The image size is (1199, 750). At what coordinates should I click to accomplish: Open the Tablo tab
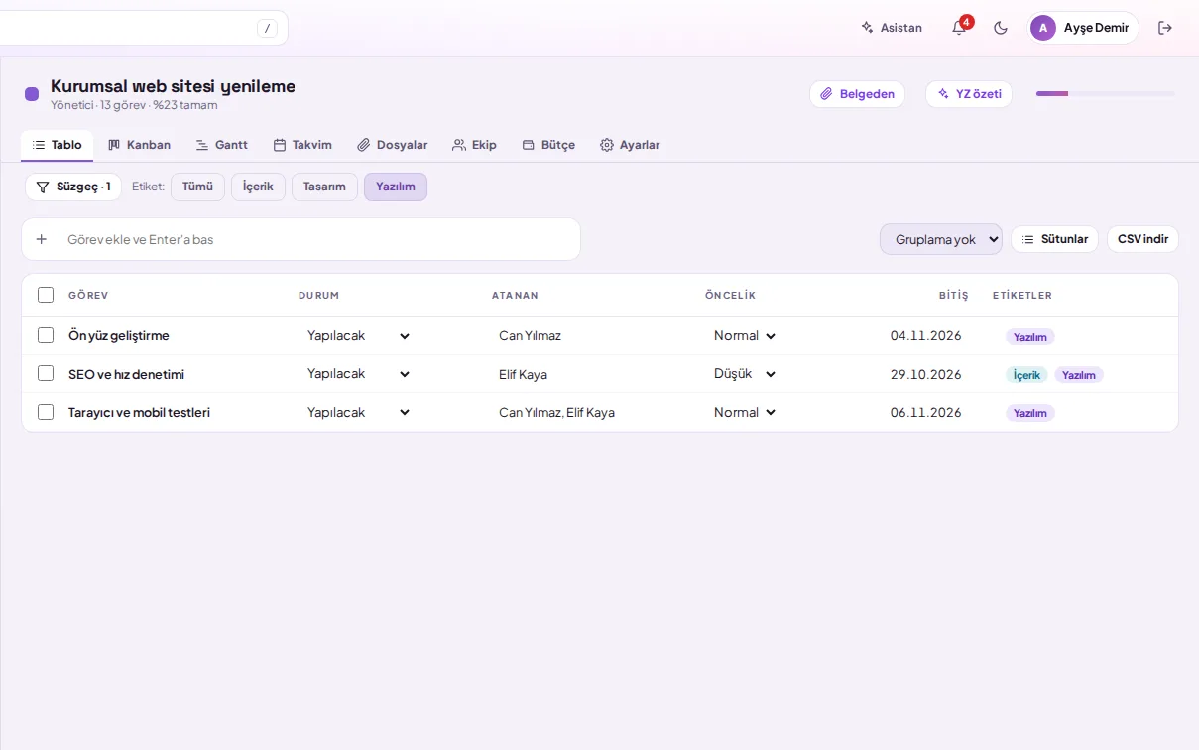(57, 145)
